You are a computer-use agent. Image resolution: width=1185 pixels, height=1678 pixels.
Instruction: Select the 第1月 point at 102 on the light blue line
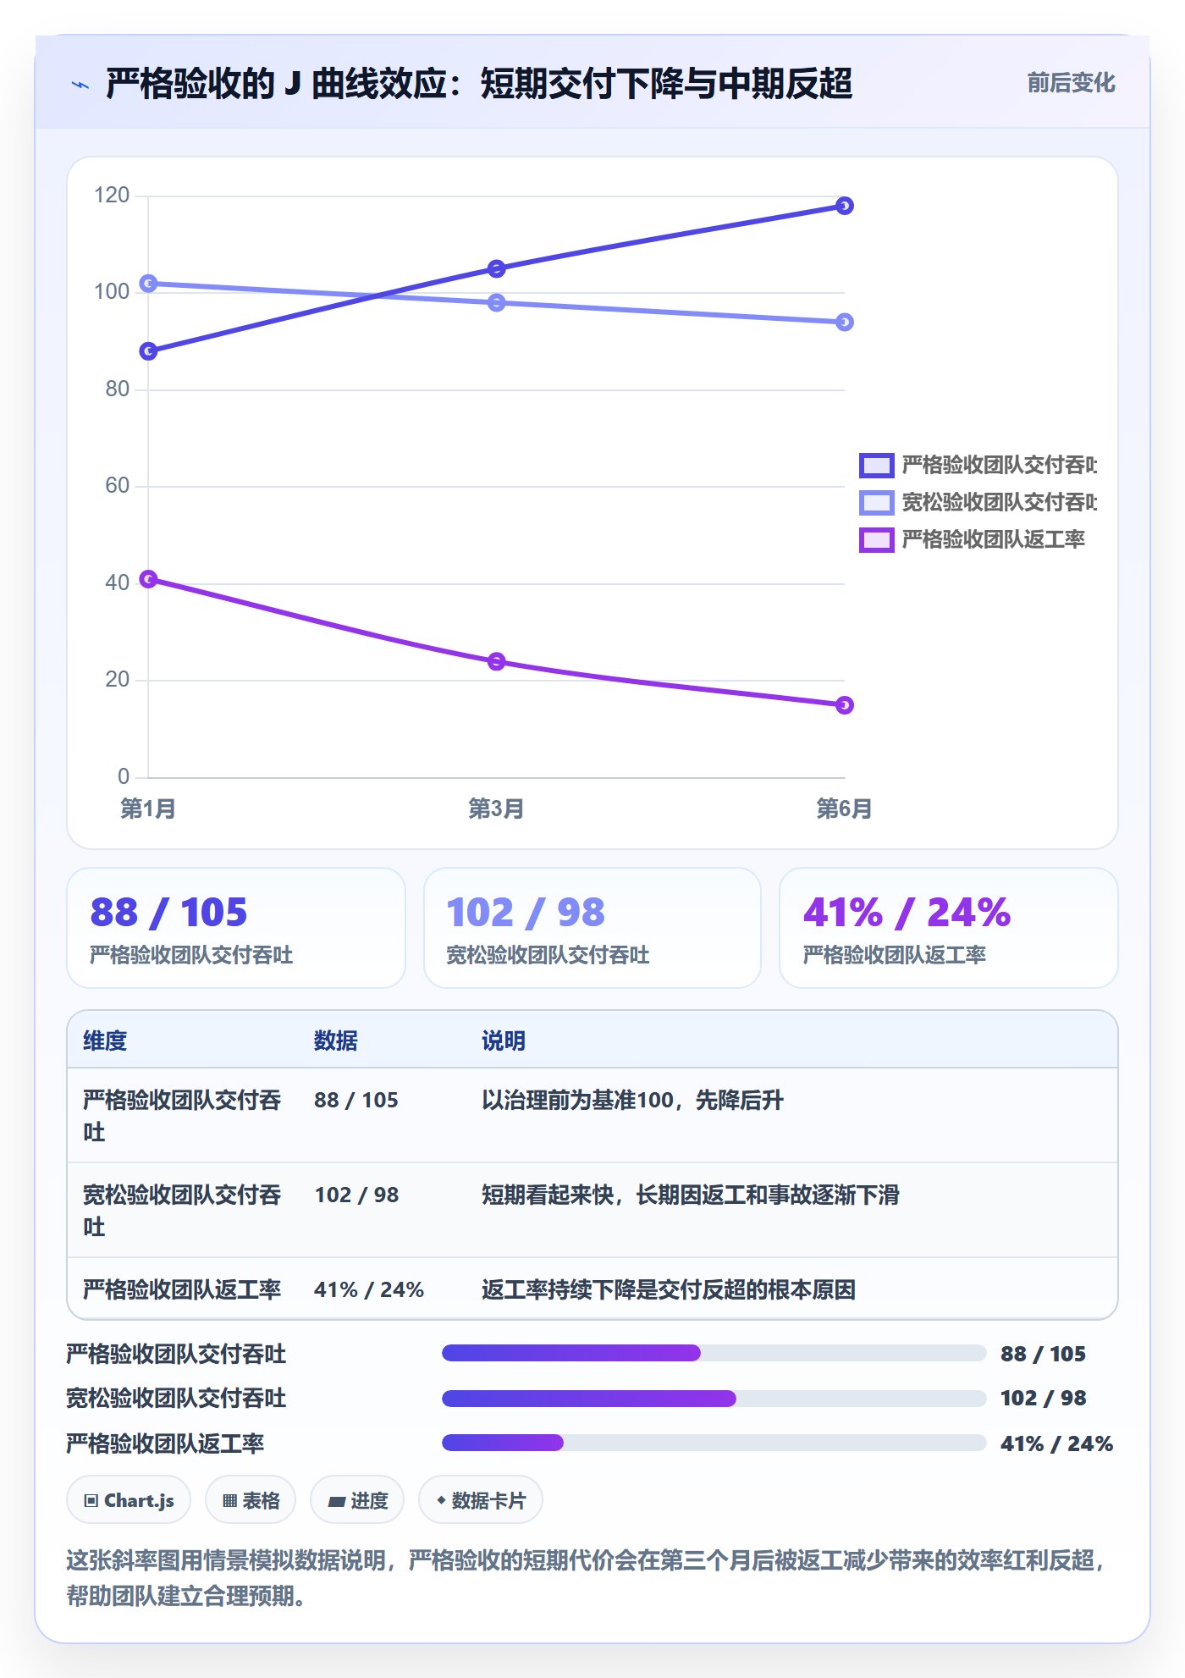tap(148, 283)
